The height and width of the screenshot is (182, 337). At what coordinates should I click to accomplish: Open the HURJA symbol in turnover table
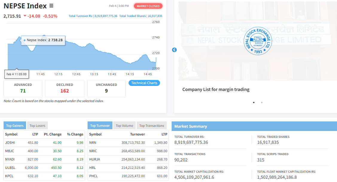point(94,159)
